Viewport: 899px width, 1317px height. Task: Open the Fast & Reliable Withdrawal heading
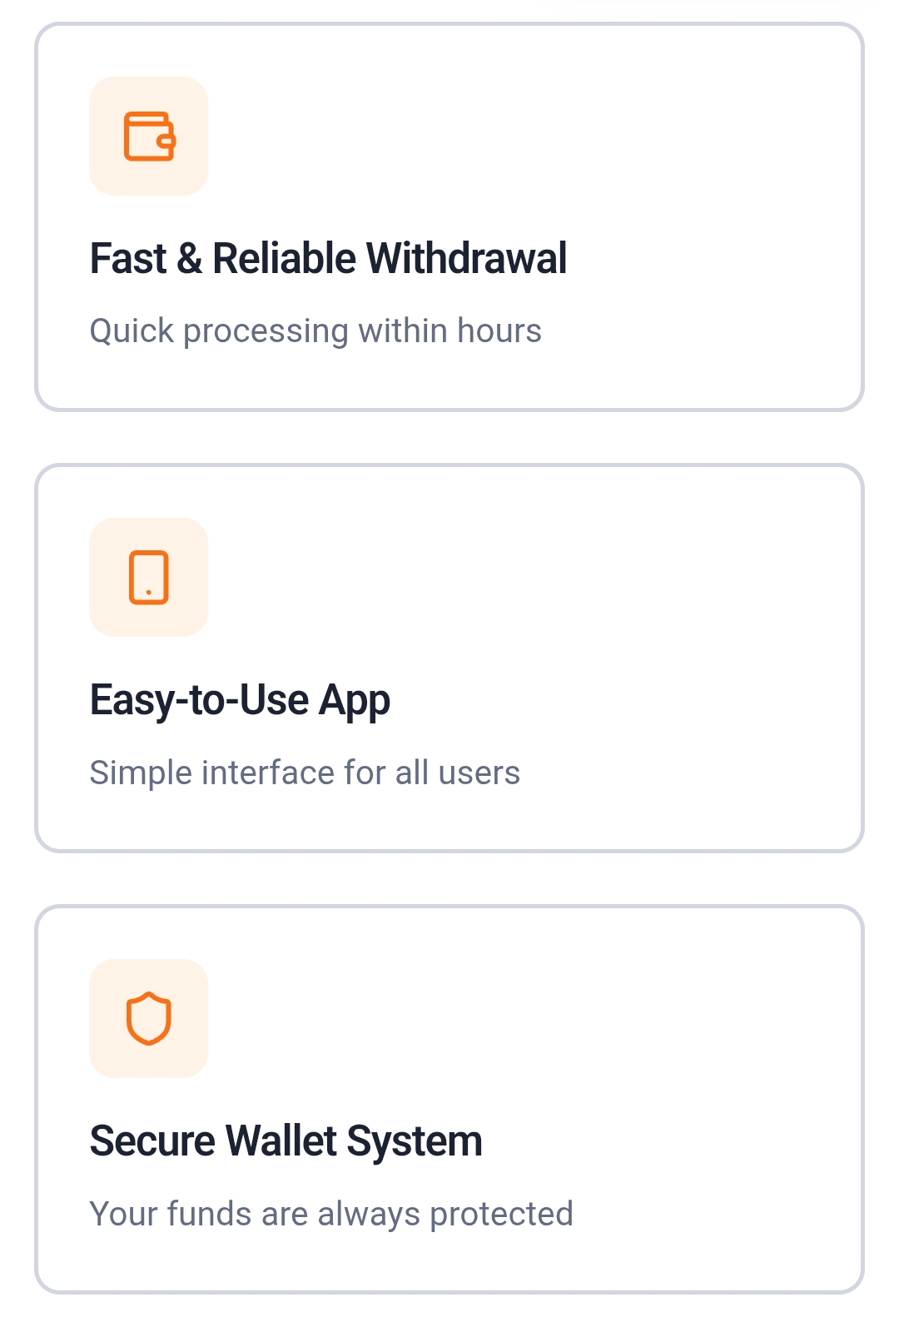pyautogui.click(x=328, y=258)
